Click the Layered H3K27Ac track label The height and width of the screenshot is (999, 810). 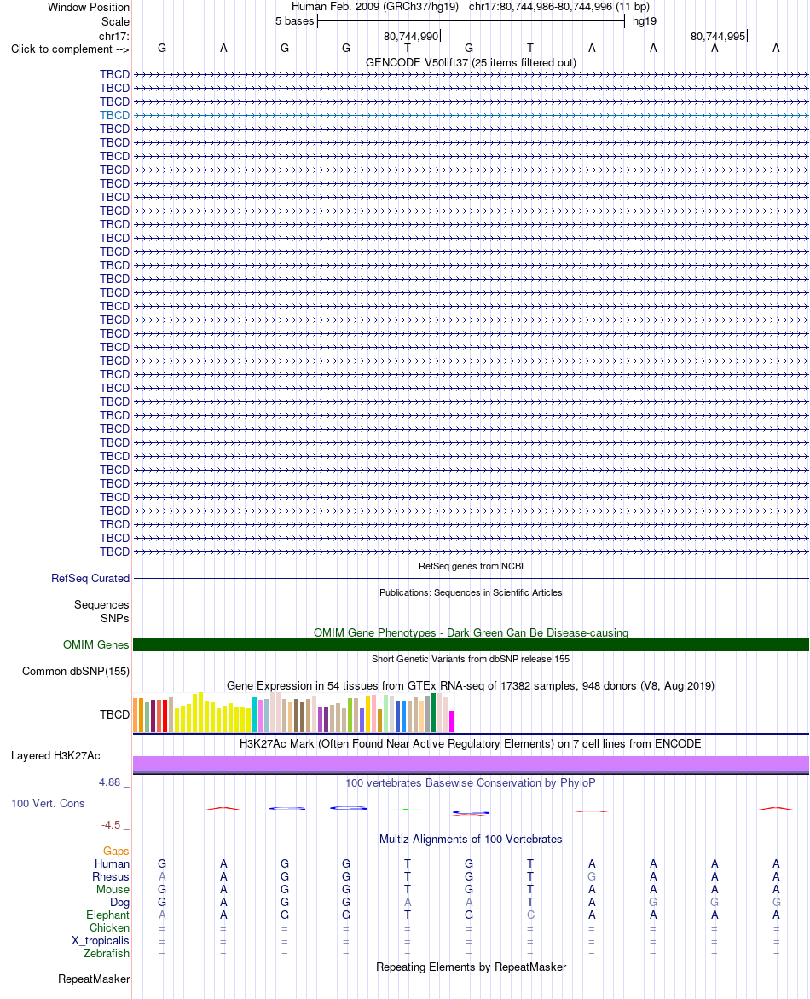pyautogui.click(x=55, y=755)
